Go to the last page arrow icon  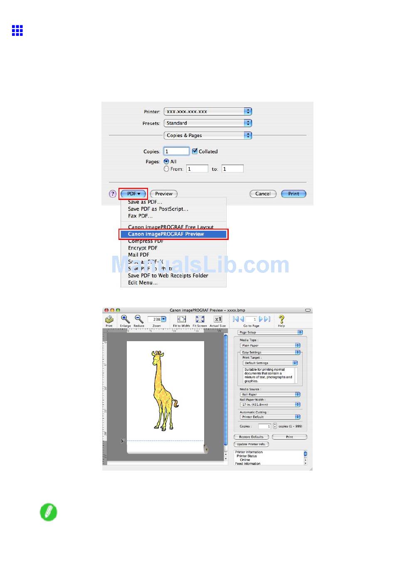268,319
